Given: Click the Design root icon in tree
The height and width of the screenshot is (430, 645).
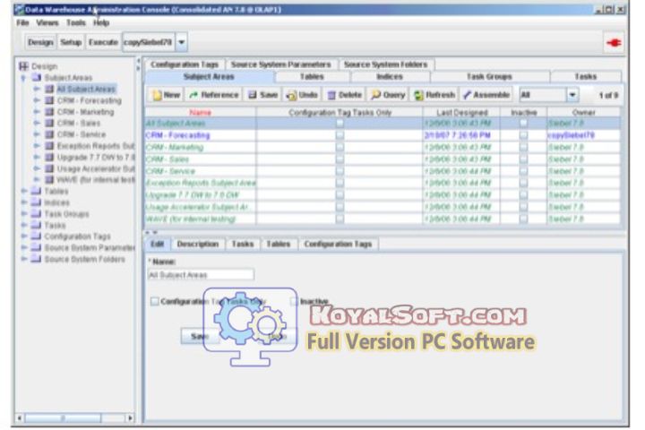Looking at the screenshot, I should point(24,66).
